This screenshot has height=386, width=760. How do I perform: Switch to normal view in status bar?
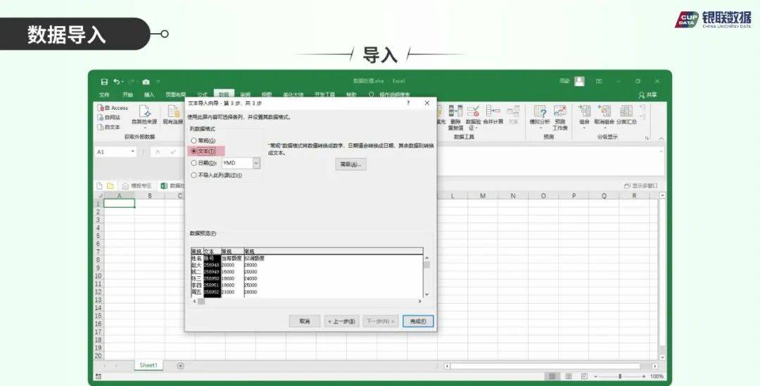pos(552,376)
